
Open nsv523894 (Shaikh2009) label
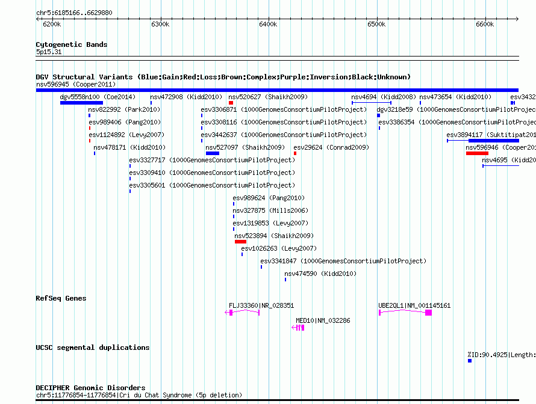pyautogui.click(x=274, y=236)
